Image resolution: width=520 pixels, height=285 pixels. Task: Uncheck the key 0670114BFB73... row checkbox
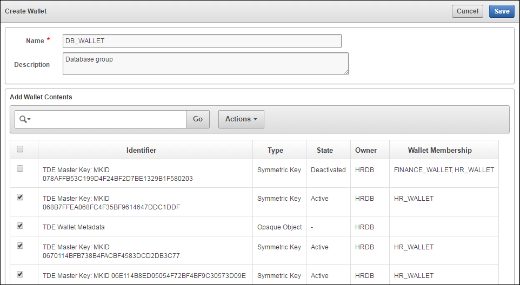(20, 246)
